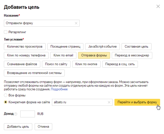Select Возвращение из платежной системы
The height and width of the screenshot is (134, 164).
[x=34, y=73]
